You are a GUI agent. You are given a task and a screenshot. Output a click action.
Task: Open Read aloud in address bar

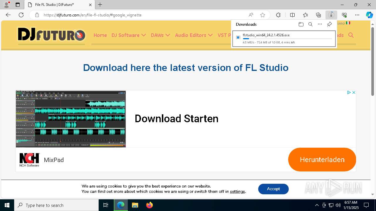(x=251, y=15)
